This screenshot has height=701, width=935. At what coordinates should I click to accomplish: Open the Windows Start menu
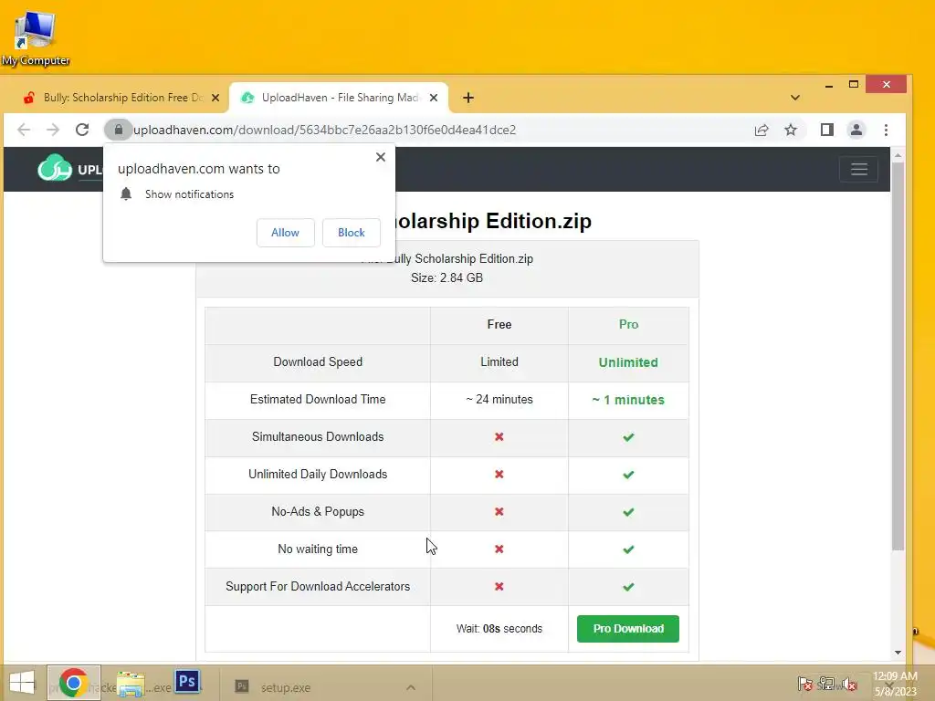point(22,683)
